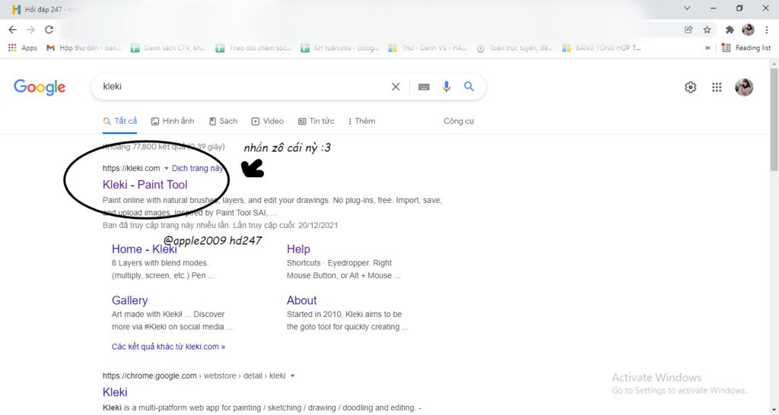Open the Kleki - Paint Tool result
The height and width of the screenshot is (415, 779).
[x=145, y=185]
